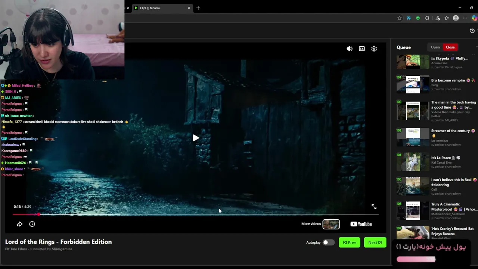Viewport: 478px width, 269px height.
Task: Click the 'Enjoys Banana' bat clip title
Action: pos(453,231)
